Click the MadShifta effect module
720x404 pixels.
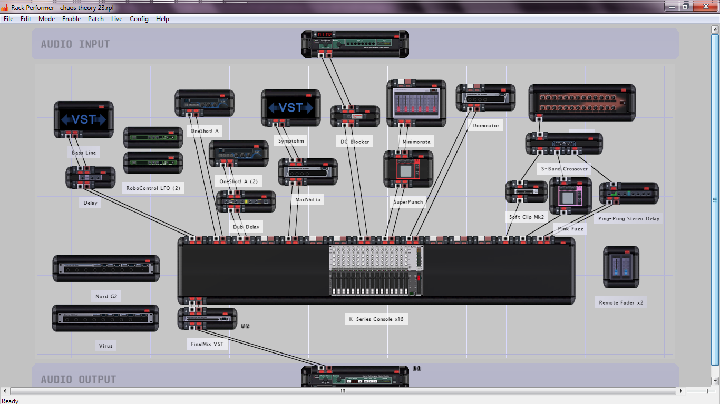(308, 172)
